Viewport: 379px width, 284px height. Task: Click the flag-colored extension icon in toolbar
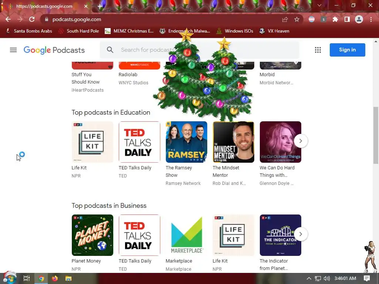point(312,19)
